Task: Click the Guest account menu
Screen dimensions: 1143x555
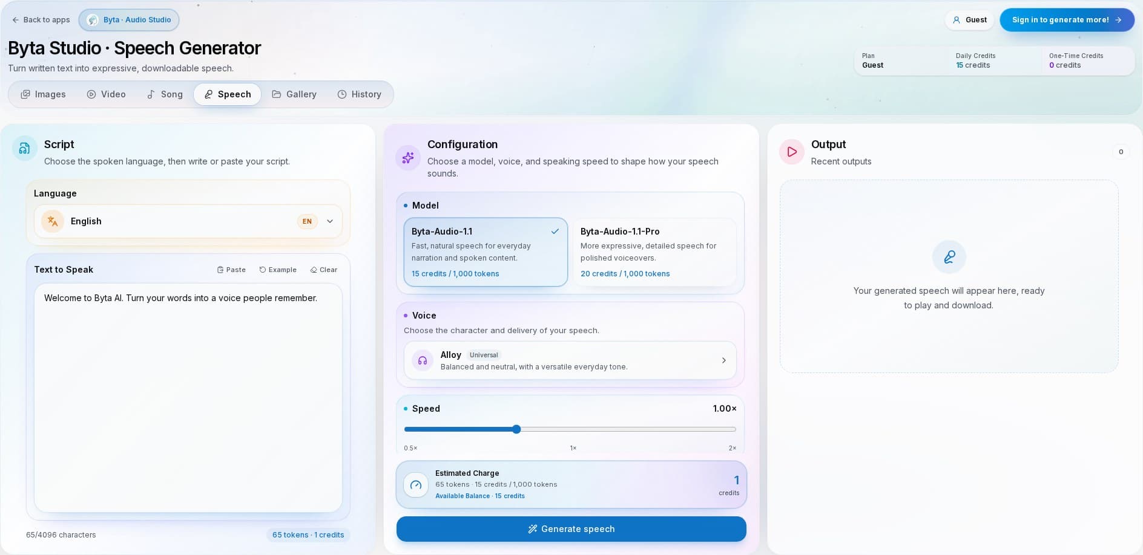Action: click(970, 20)
